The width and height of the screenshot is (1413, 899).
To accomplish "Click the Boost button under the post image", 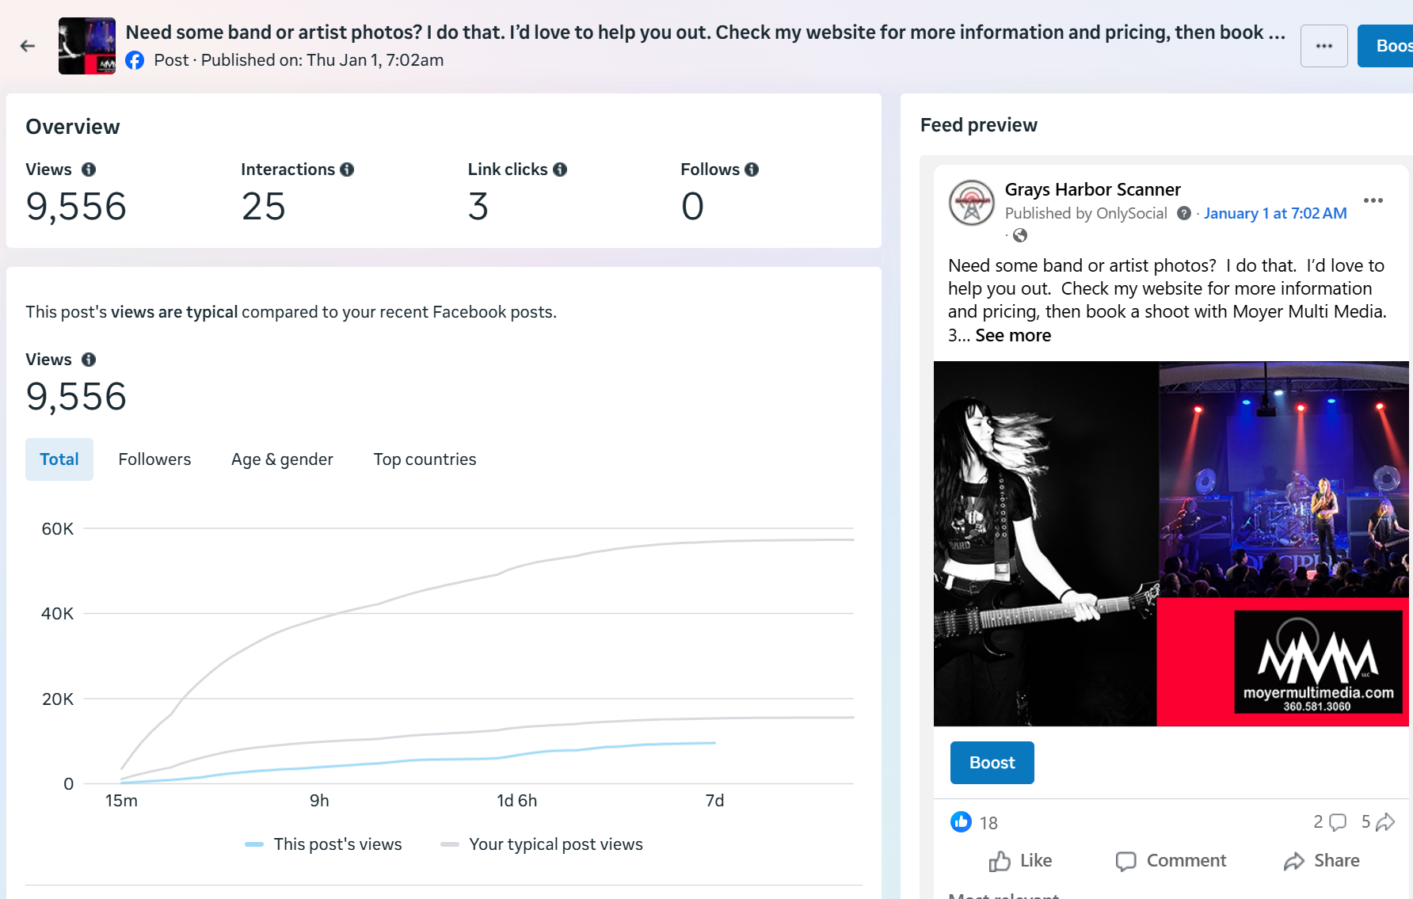I will pos(992,763).
